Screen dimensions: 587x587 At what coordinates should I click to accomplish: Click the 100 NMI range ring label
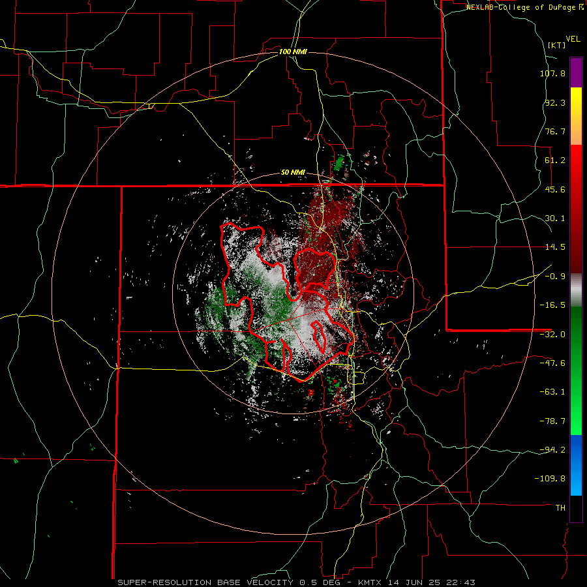click(293, 52)
